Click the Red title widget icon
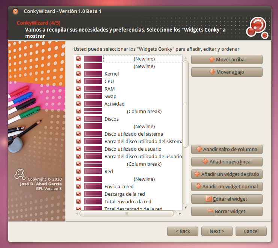The width and height of the screenshot is (278, 248). (93, 171)
